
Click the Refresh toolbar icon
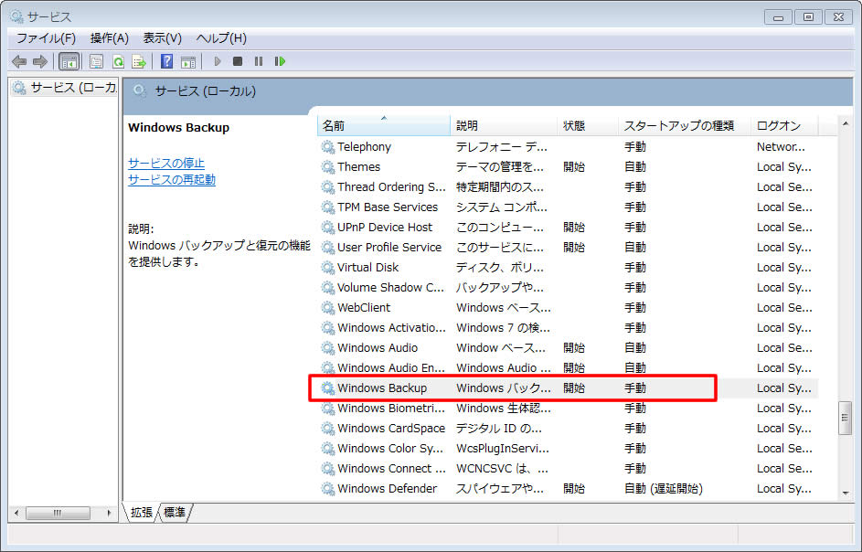pyautogui.click(x=118, y=61)
